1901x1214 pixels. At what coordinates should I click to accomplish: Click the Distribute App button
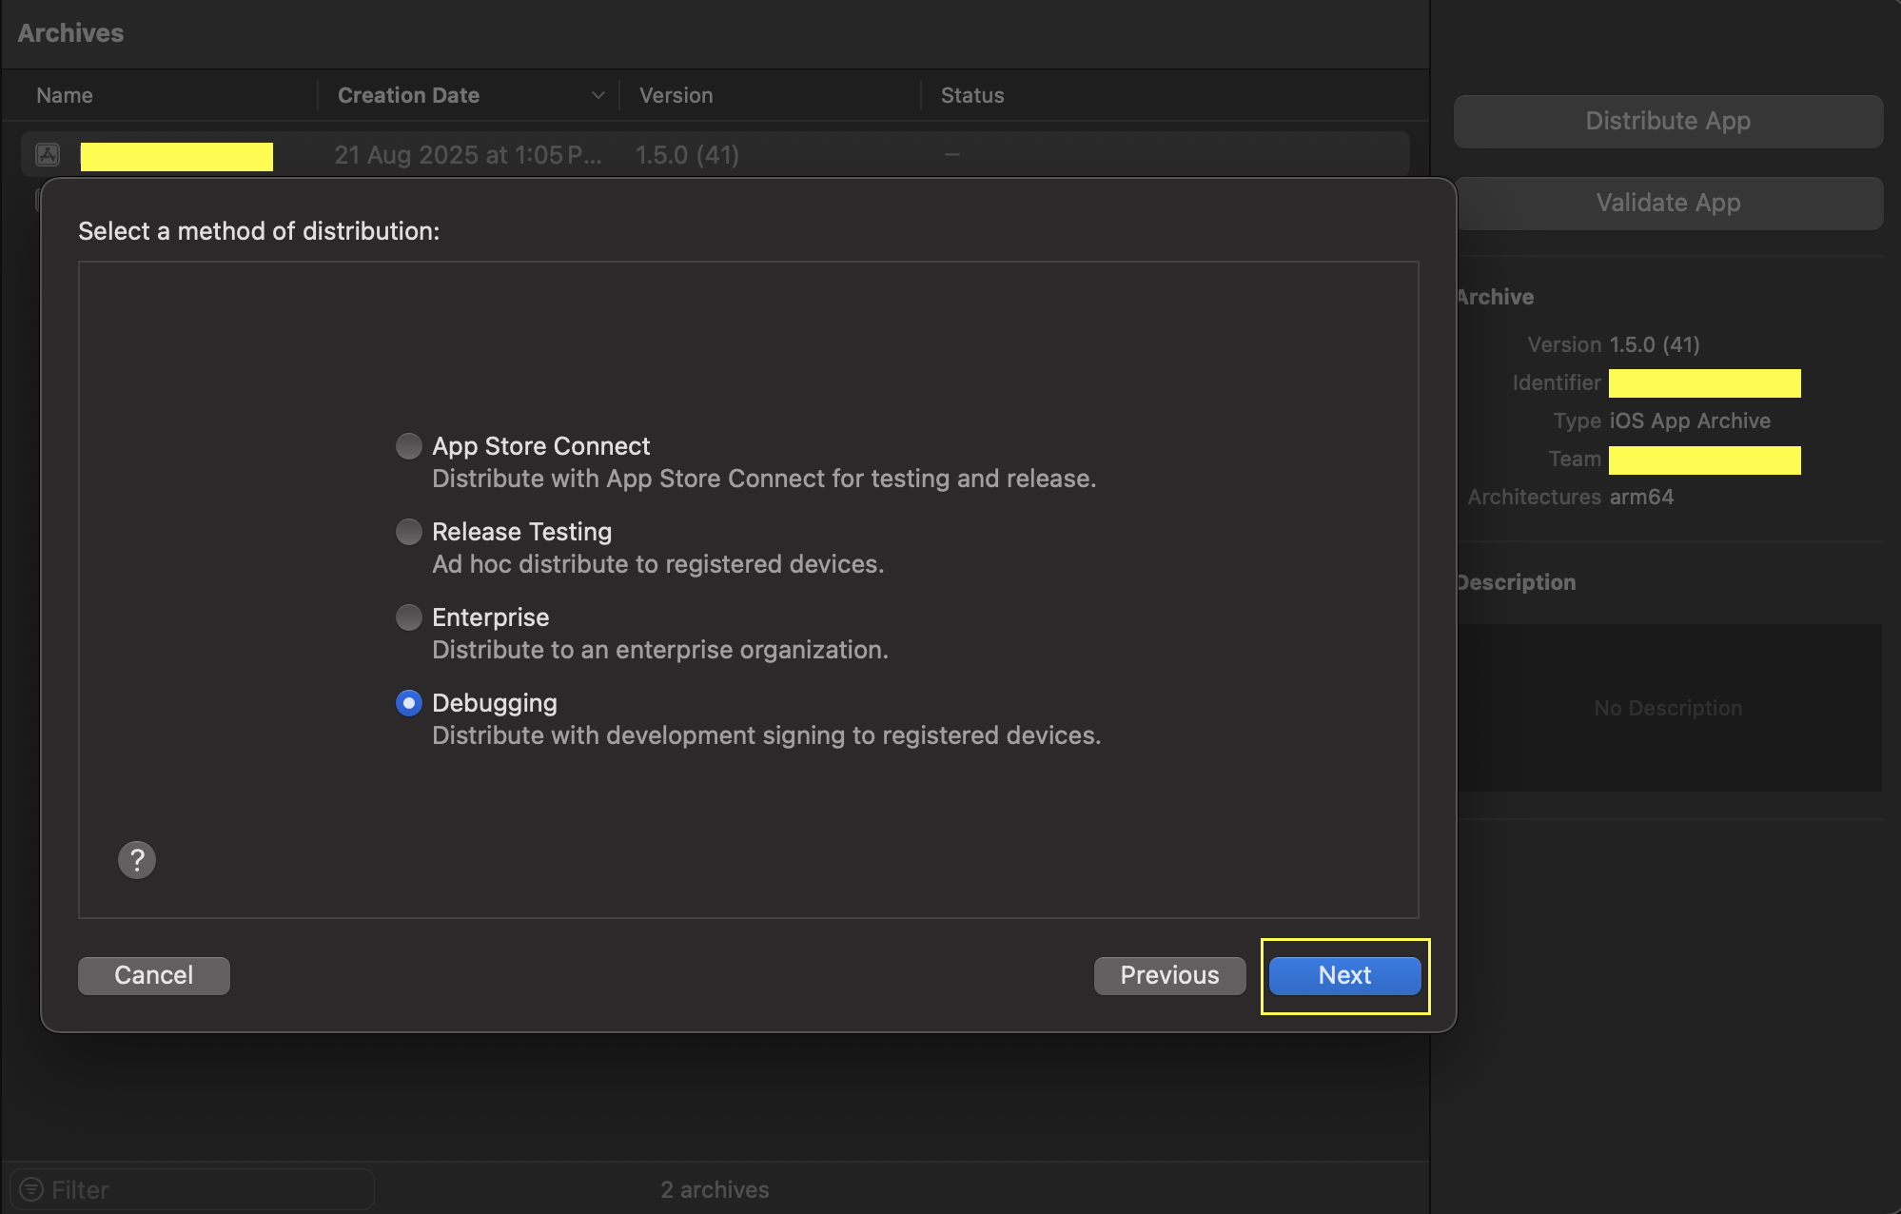click(x=1668, y=121)
